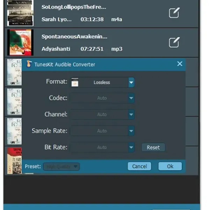
Task: Click duration 07:27:51
Action: click(92, 49)
